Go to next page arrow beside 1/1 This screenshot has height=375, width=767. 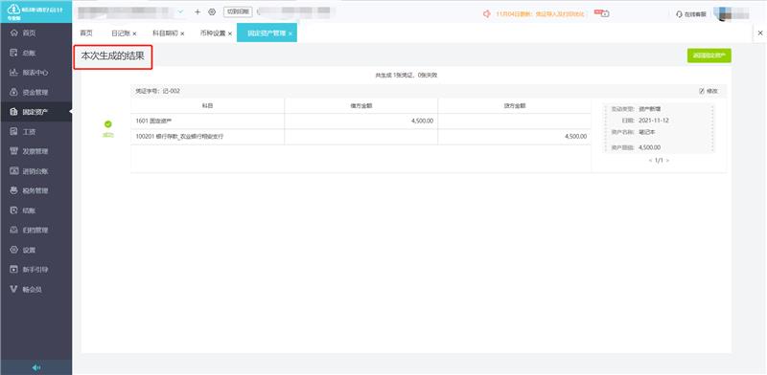[667, 160]
